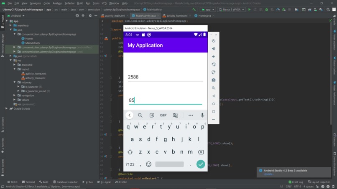The image size is (337, 189).
Task: Click Select Opened File target icon
Action: click(77, 16)
